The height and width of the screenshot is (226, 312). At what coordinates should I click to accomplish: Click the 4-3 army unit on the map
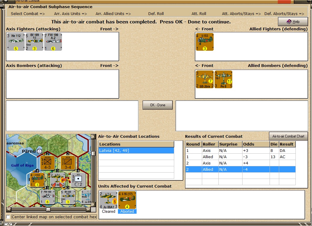tap(47, 163)
